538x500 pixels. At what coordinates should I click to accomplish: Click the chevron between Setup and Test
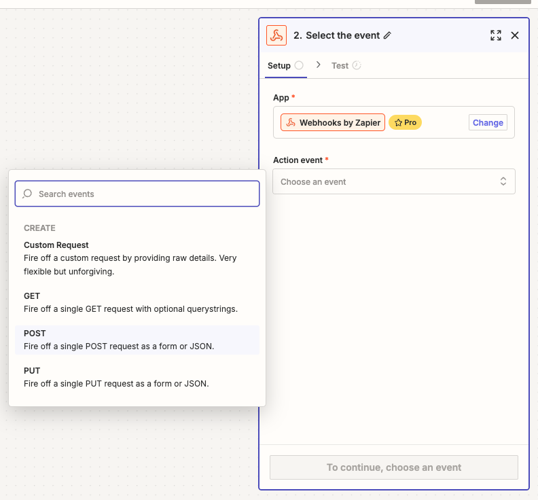point(319,65)
